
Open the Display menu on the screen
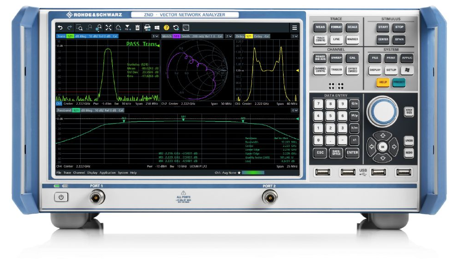(92, 173)
